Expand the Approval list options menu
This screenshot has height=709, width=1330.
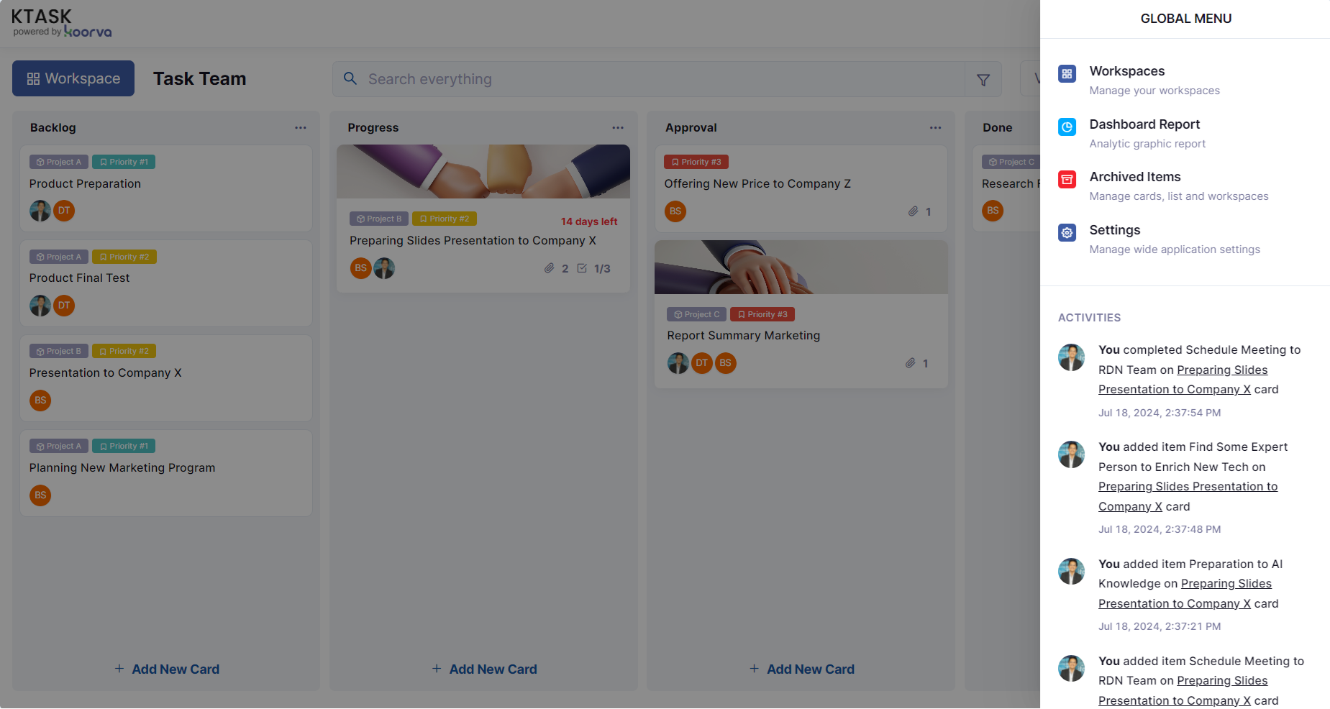pyautogui.click(x=935, y=127)
